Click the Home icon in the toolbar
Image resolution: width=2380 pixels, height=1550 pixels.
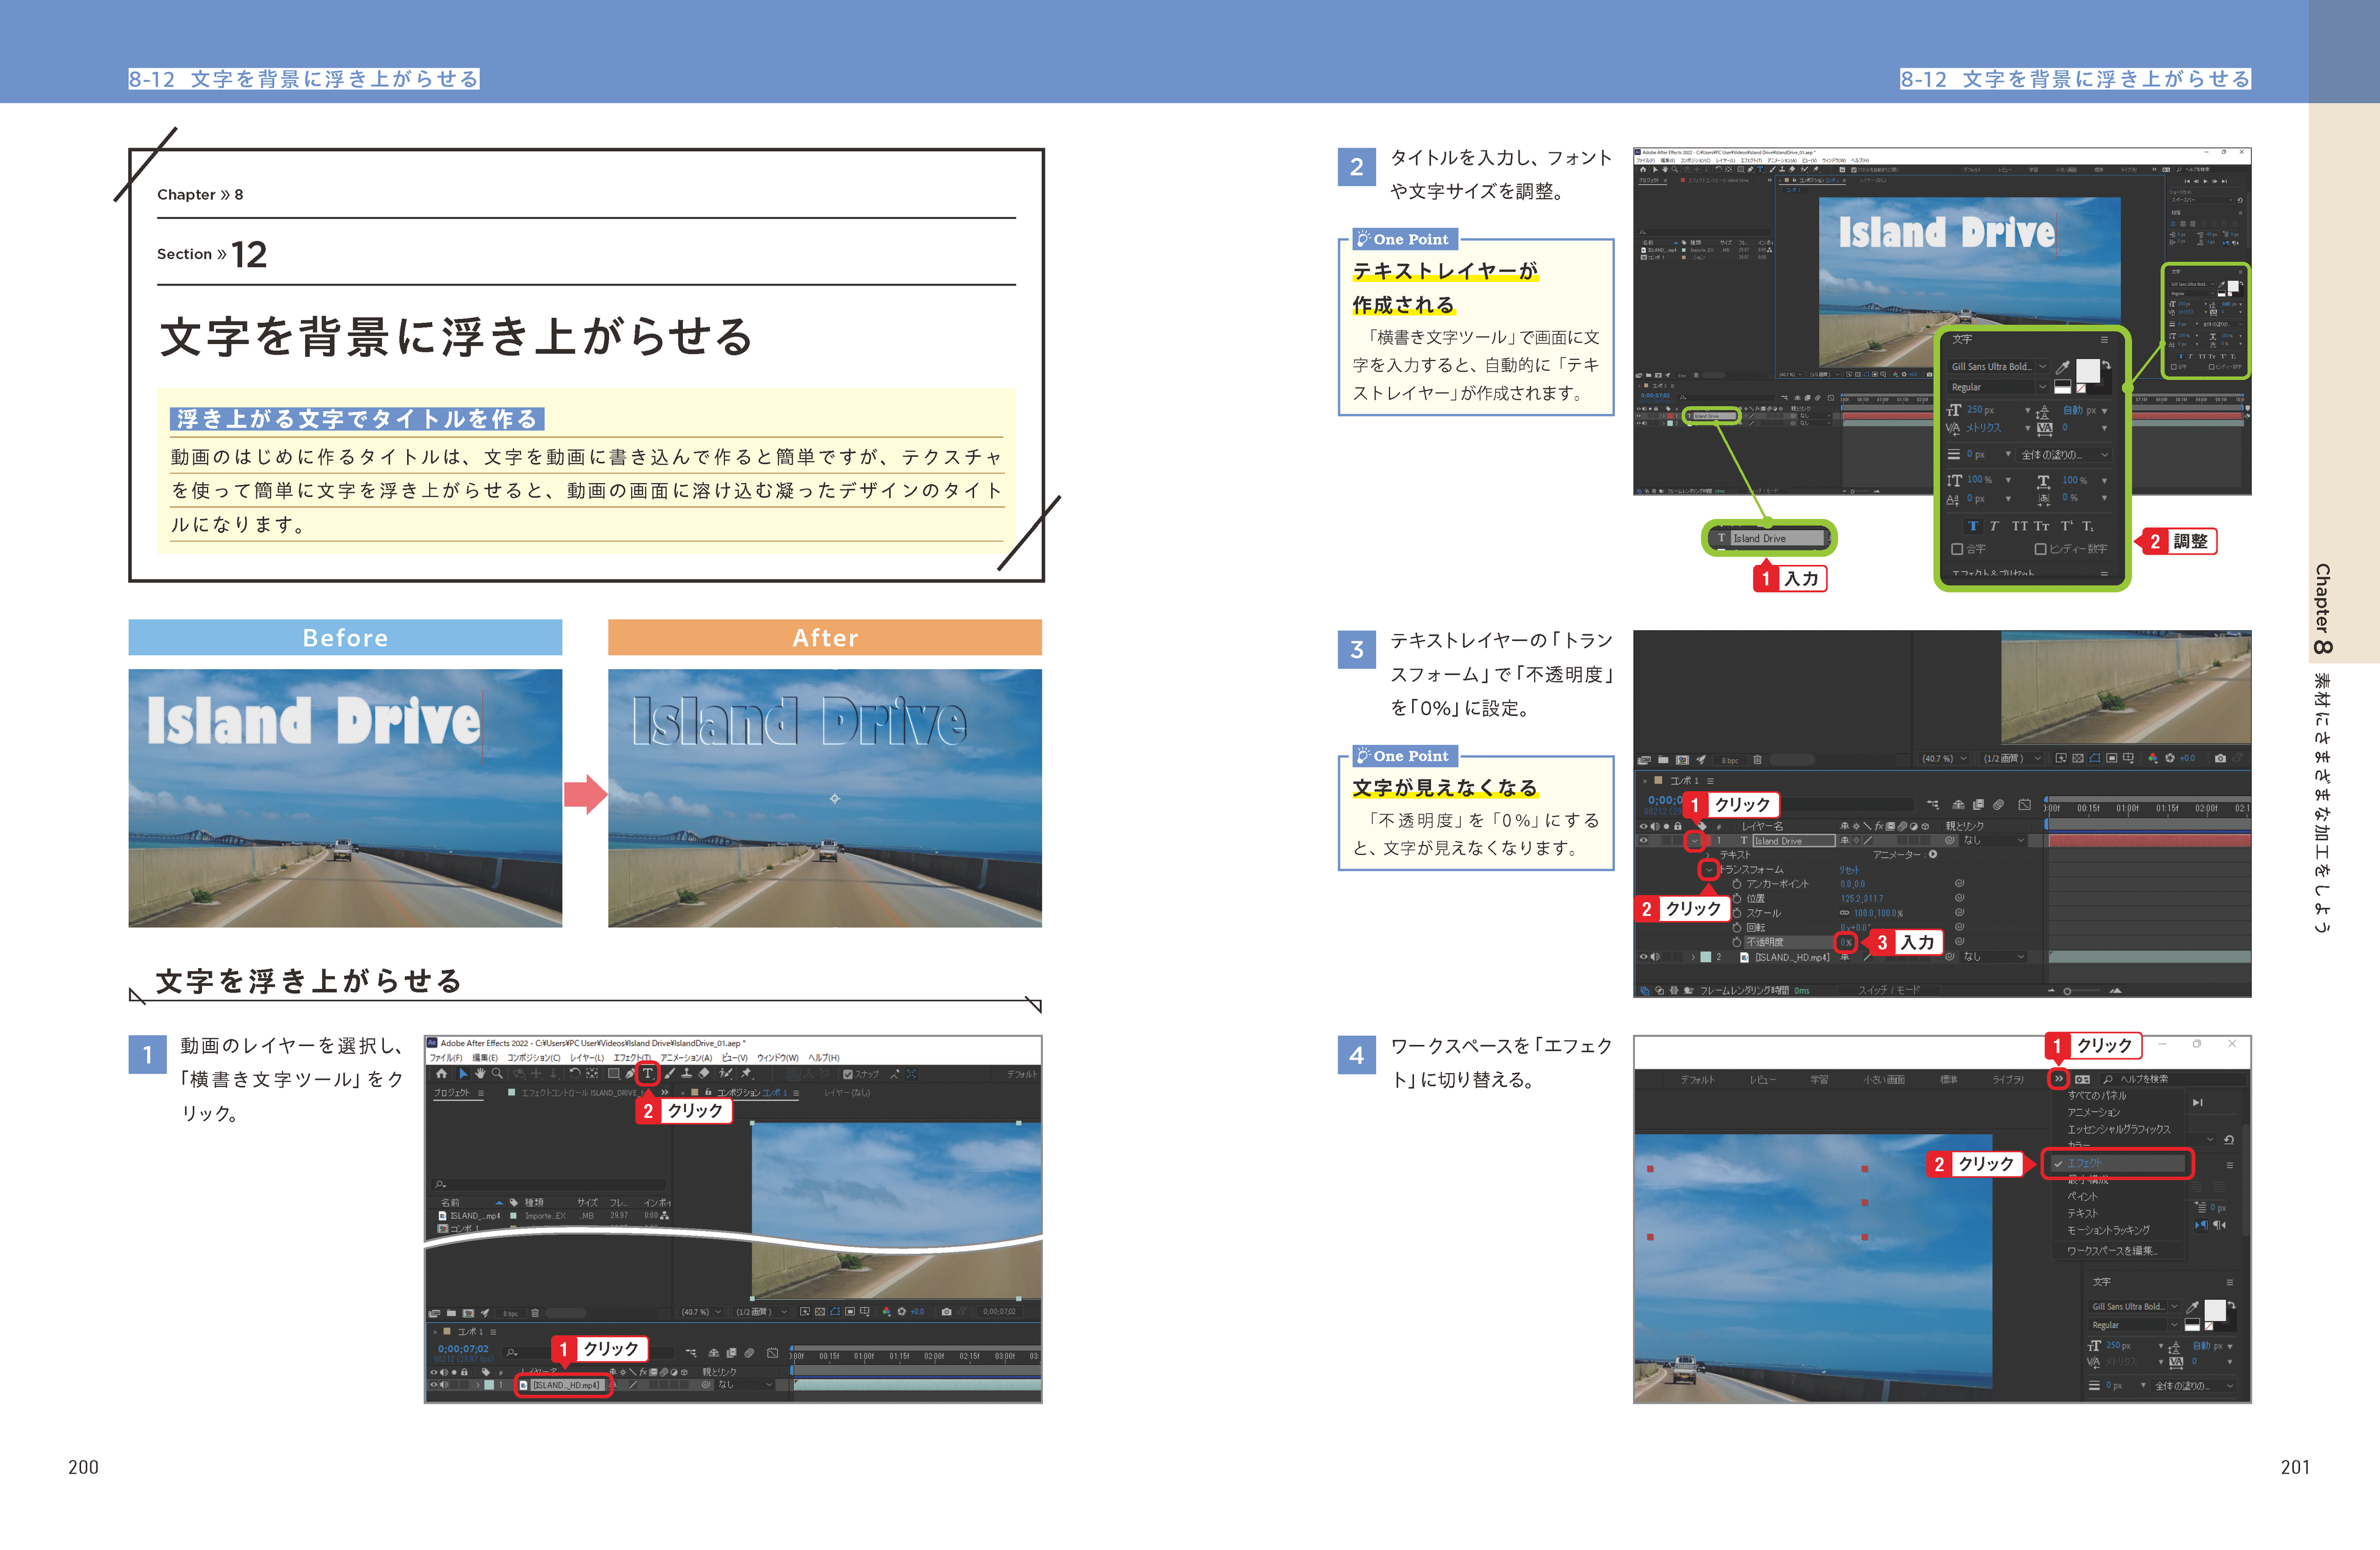pos(442,1074)
